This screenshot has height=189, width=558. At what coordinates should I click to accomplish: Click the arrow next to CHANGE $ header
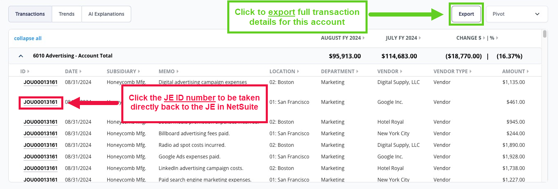(484, 38)
